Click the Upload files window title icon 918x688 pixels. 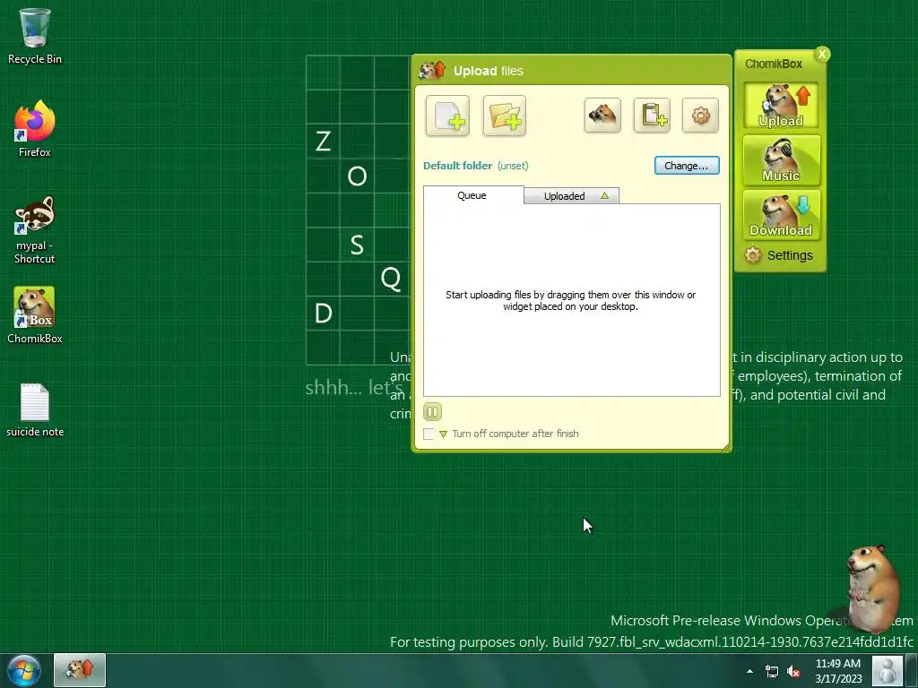coord(433,70)
